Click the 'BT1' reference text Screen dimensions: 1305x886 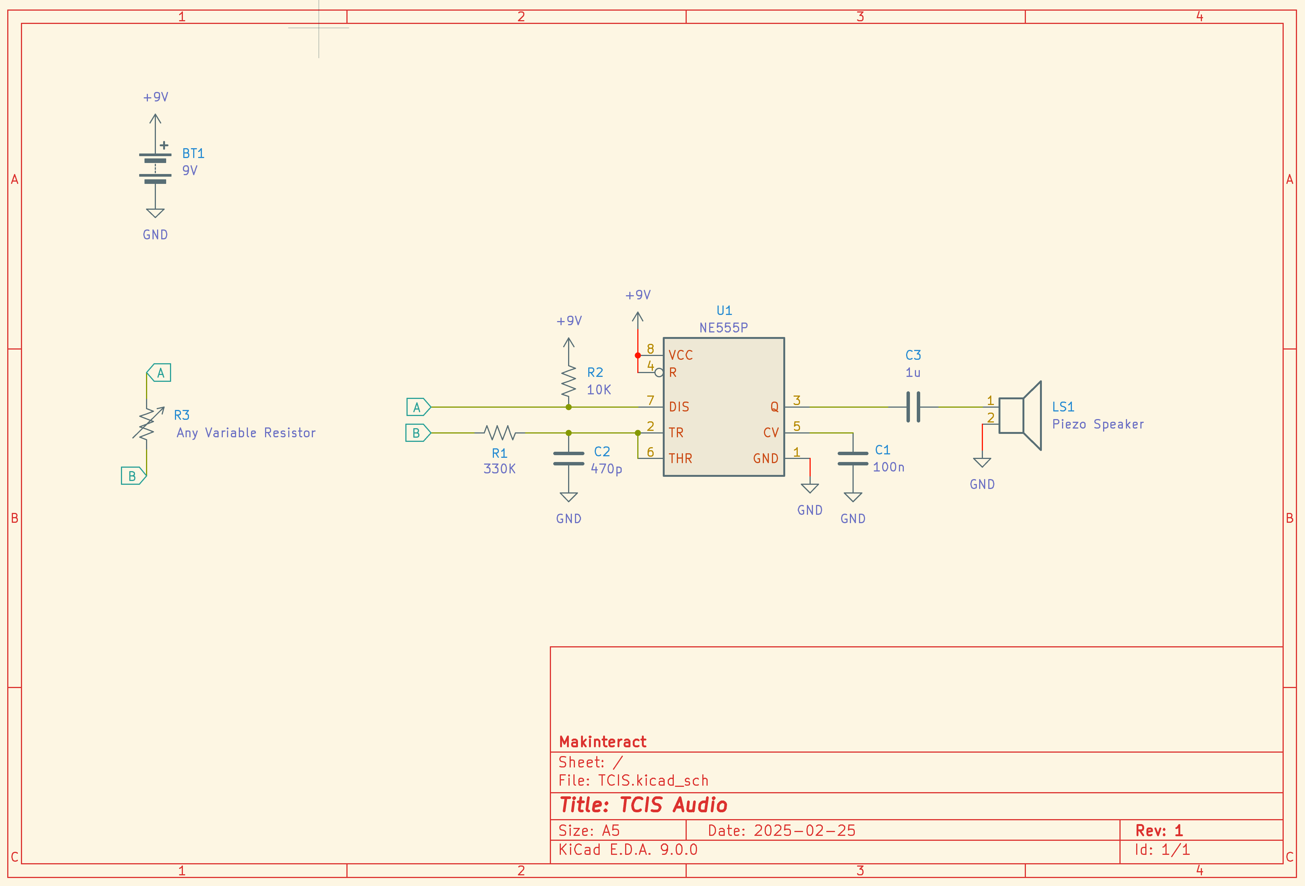pyautogui.click(x=193, y=154)
